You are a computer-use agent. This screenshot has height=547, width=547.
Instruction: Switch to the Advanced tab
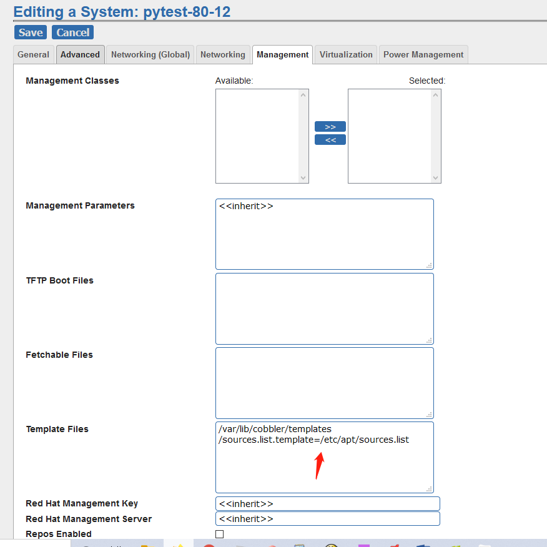[x=80, y=55]
